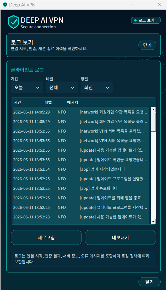Select log row 업데이트 확인을 요청했습니
Screen dimensions: 167x291
click(x=81, y=160)
